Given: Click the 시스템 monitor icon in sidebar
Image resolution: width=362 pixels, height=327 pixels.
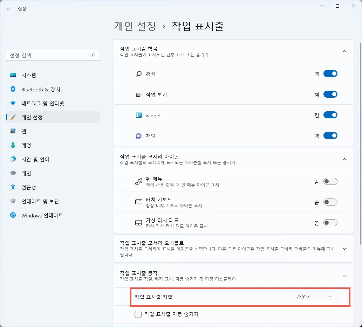Looking at the screenshot, I should pyautogui.click(x=13, y=75).
